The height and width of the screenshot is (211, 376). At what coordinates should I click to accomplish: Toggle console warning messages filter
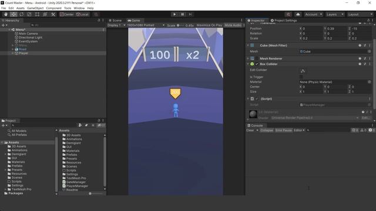click(363, 130)
